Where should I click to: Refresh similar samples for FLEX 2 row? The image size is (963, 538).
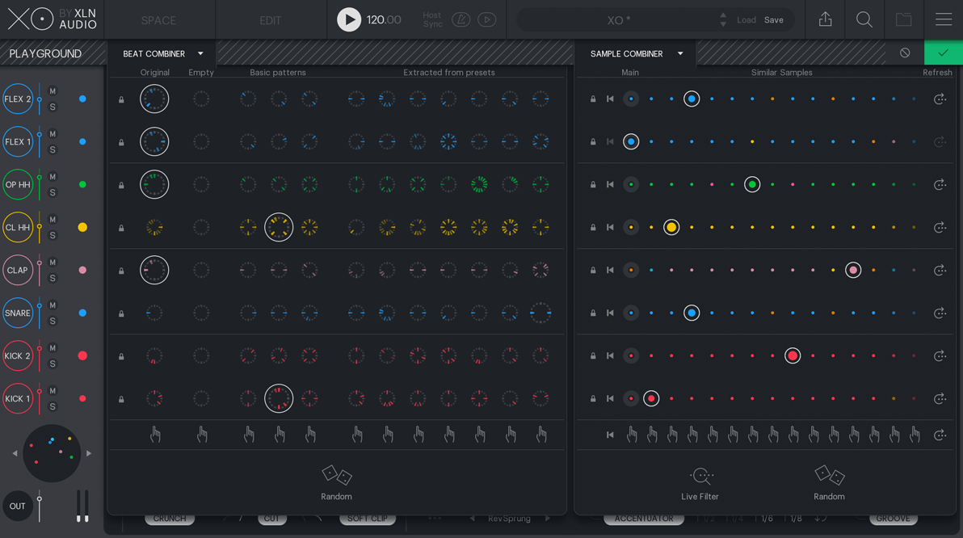(x=940, y=99)
